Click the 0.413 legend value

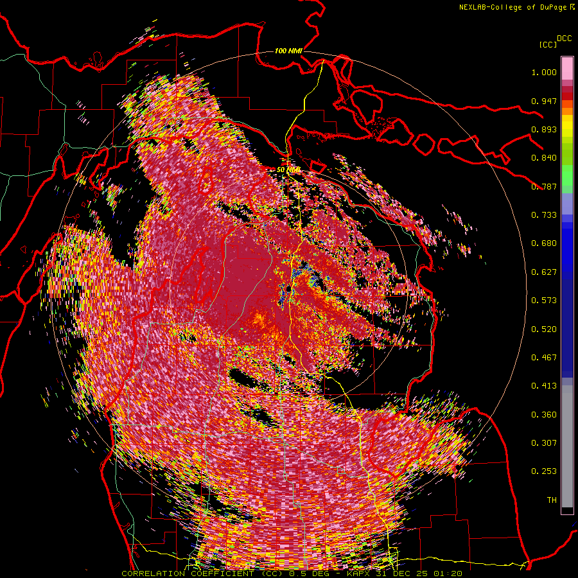(544, 386)
